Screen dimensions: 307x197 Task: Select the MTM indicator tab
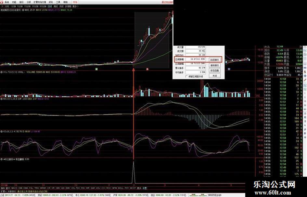114,188
